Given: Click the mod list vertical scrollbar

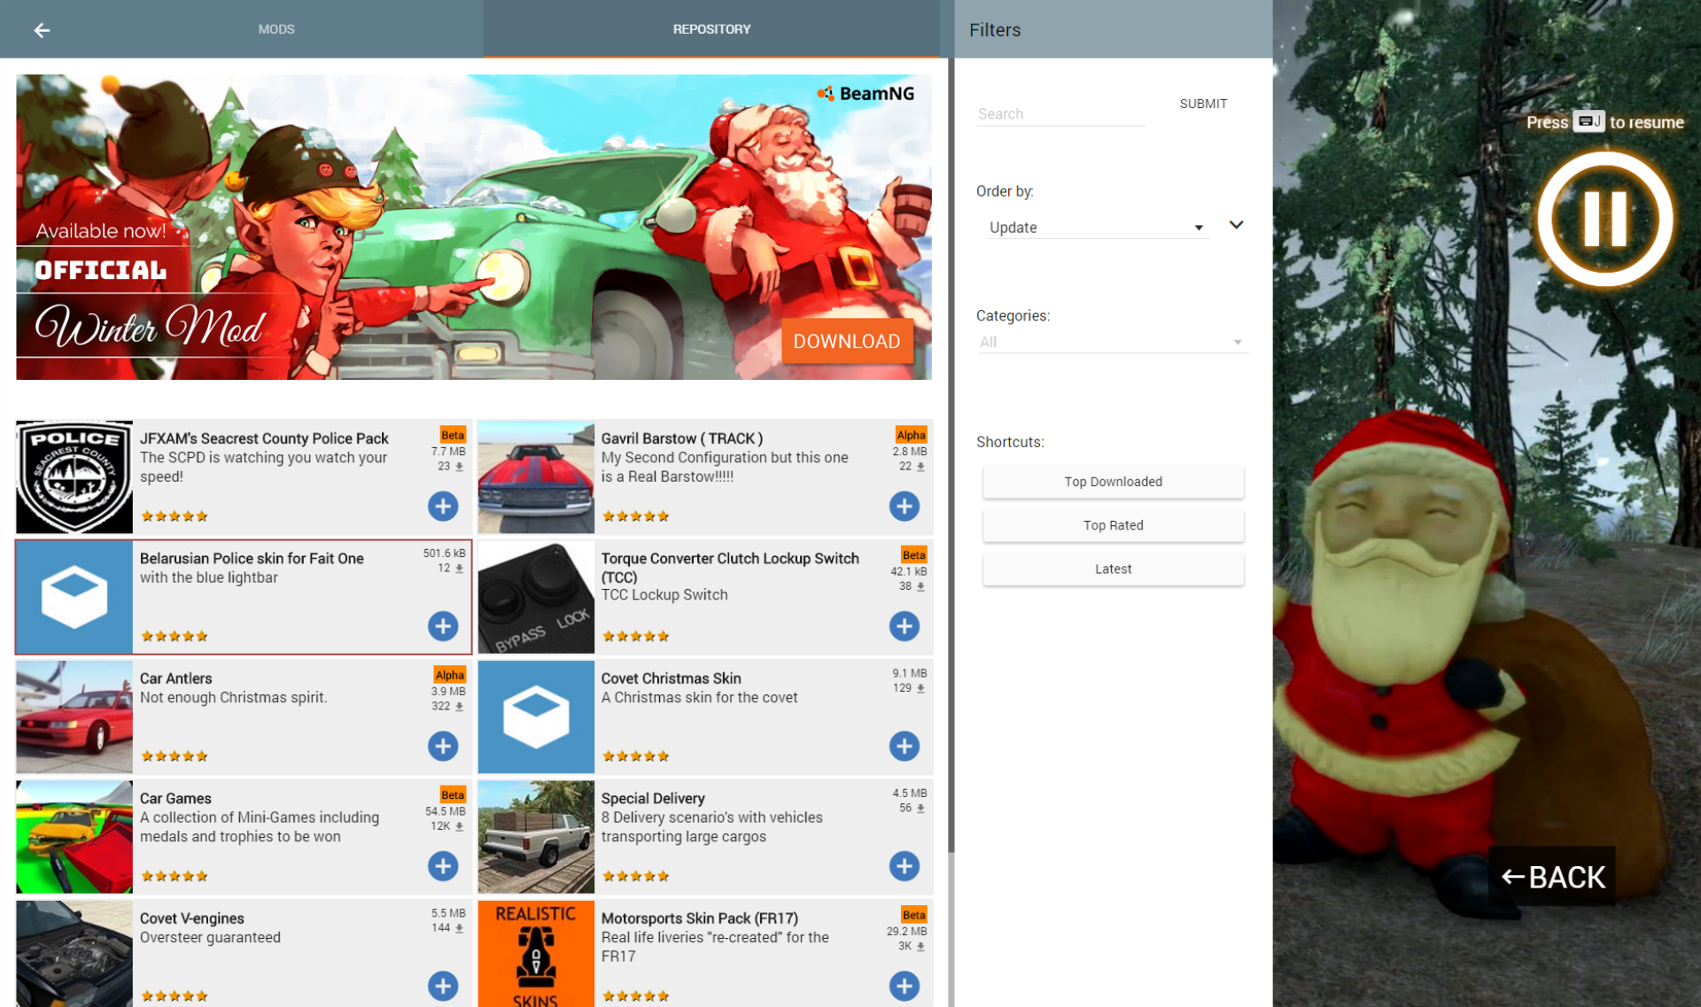Looking at the screenshot, I should [x=951, y=456].
